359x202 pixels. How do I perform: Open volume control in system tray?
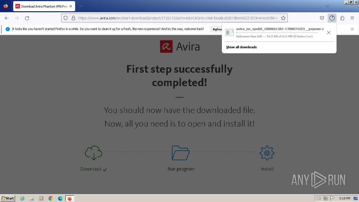tap(319, 198)
